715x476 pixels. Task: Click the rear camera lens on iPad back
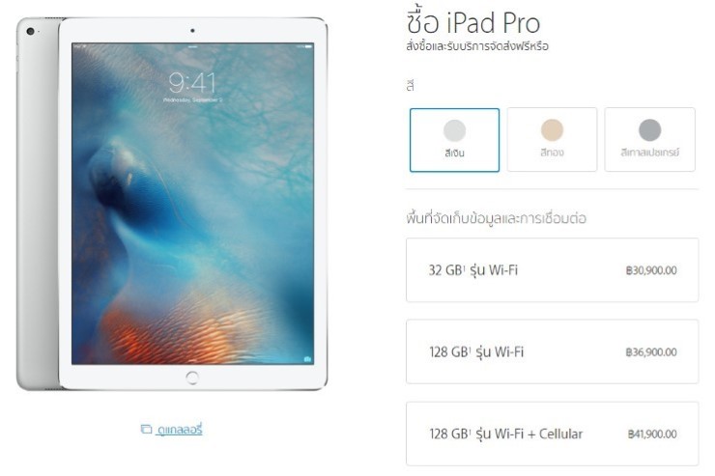pos(31,31)
